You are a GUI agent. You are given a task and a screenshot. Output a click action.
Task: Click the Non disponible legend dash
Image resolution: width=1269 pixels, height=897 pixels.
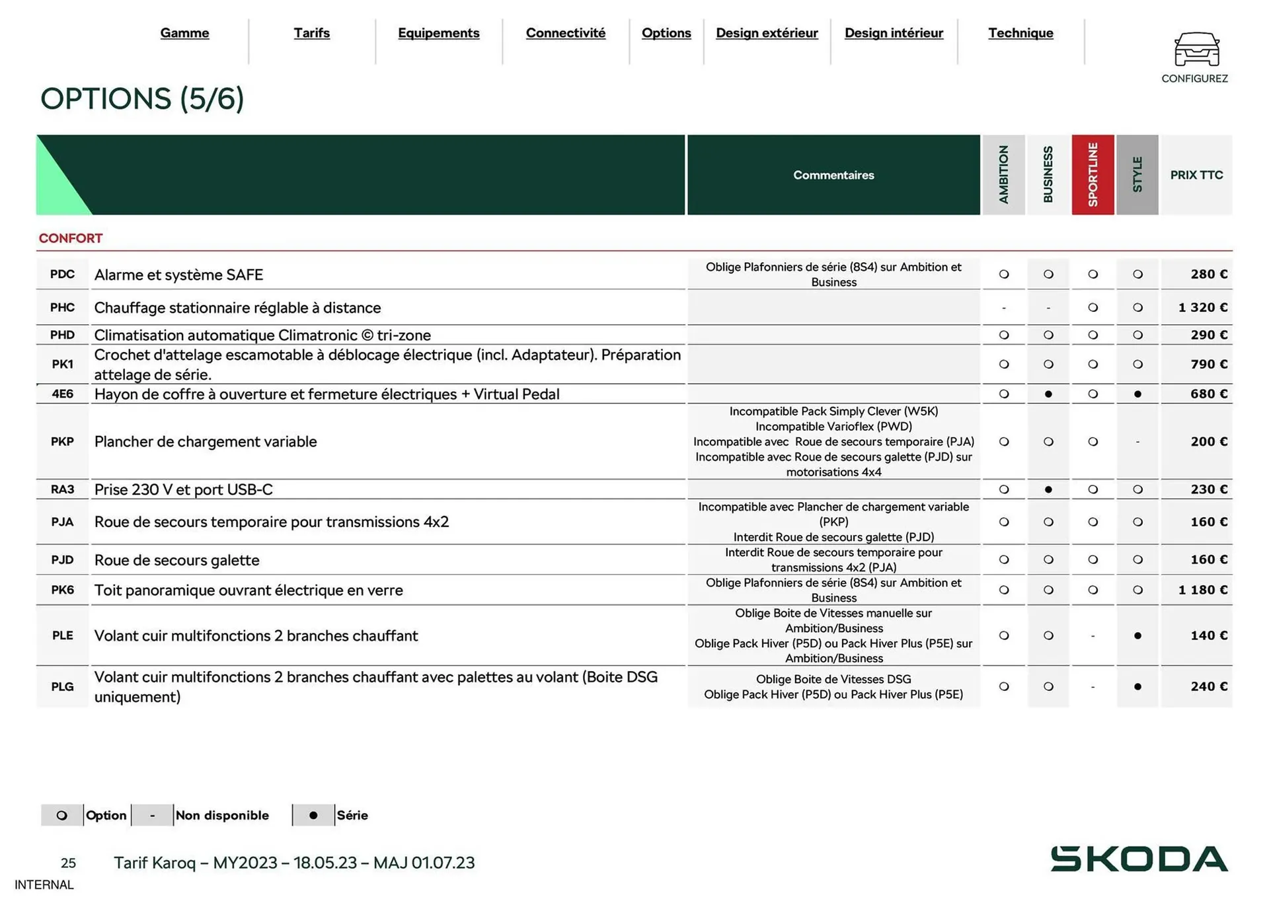[153, 815]
